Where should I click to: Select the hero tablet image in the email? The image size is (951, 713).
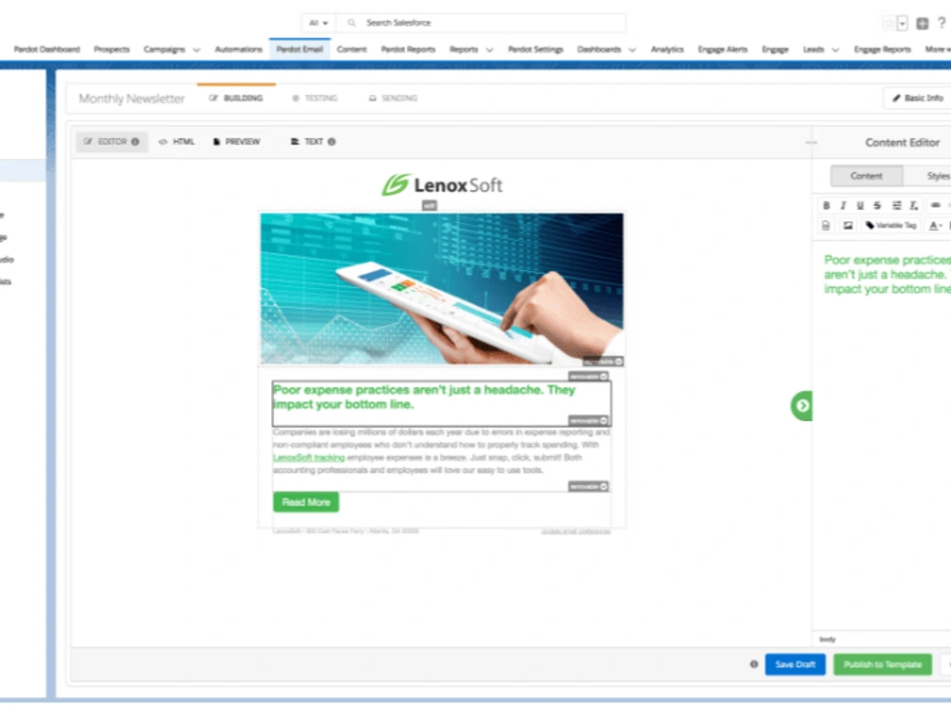click(x=441, y=289)
